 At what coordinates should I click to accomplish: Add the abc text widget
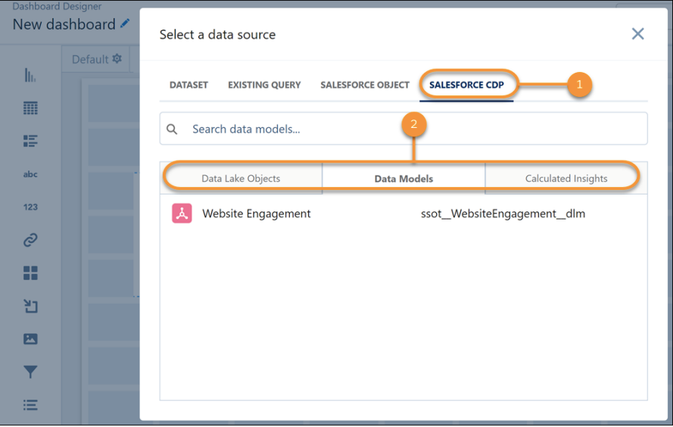click(30, 174)
